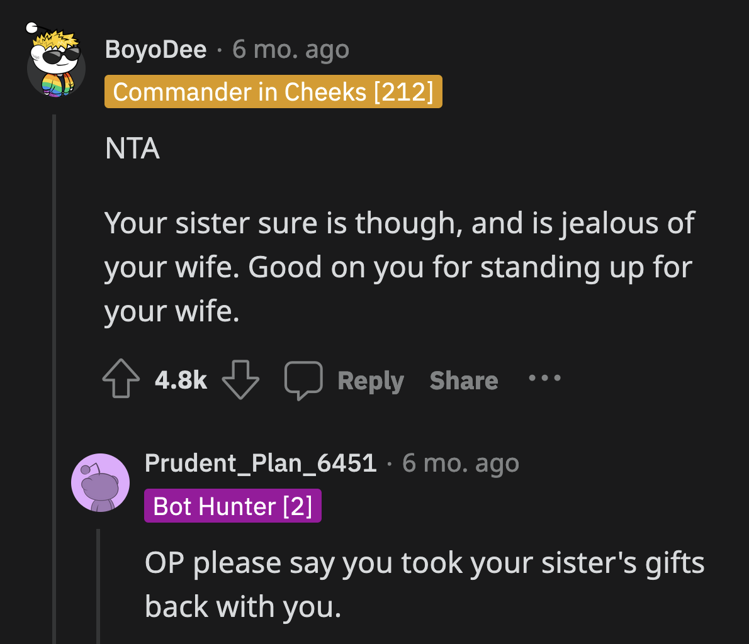
Task: Open Prudent_Plan_6451's profile via username
Action: pos(261,462)
